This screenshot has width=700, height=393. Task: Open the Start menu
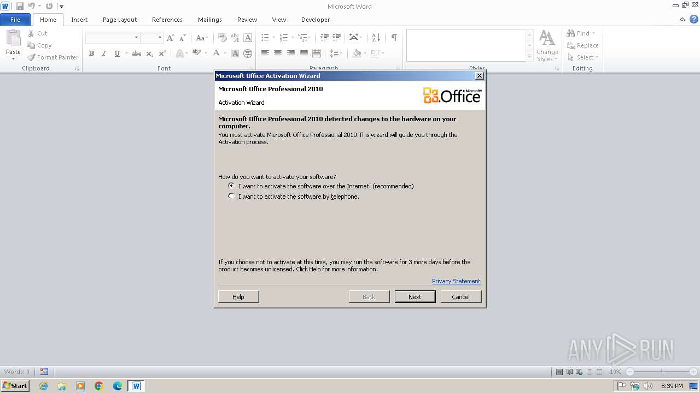pyautogui.click(x=15, y=386)
